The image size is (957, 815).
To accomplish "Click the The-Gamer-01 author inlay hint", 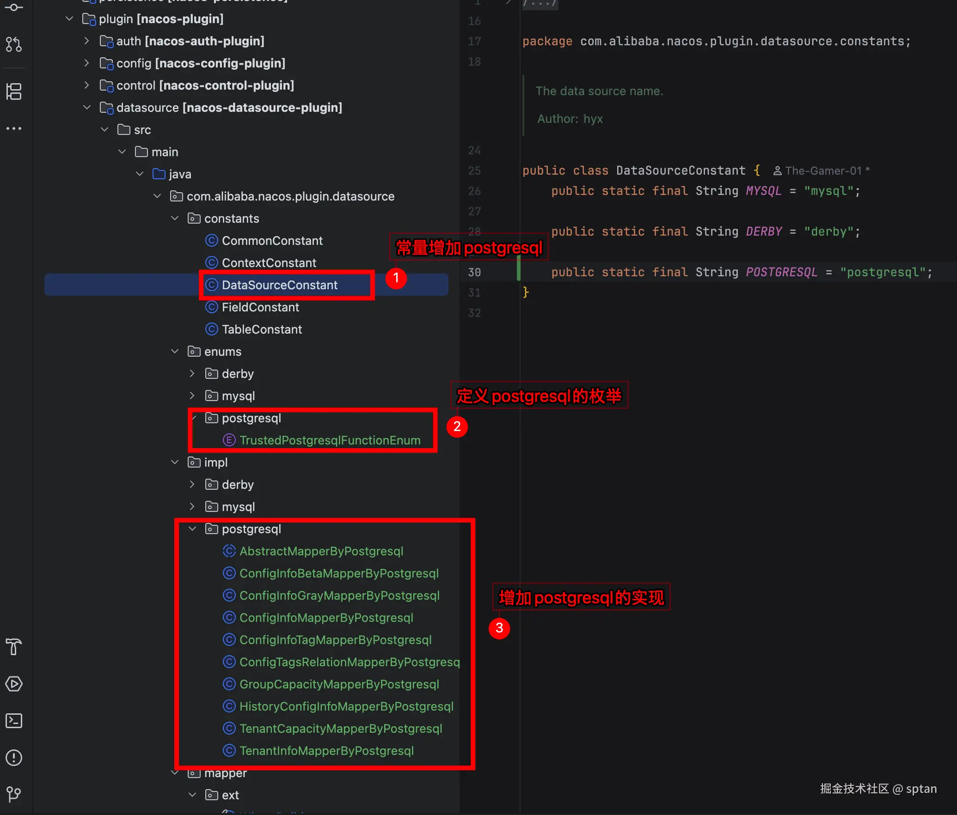I will (x=822, y=171).
